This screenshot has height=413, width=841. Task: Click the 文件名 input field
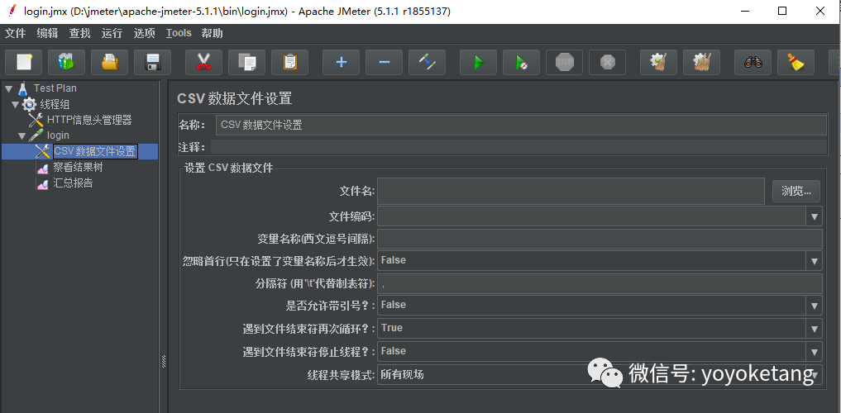coord(571,192)
